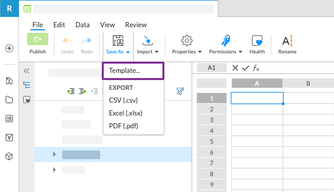Cancel formula entry with X icon
Viewport: 334px width, 192px height.
click(235, 68)
